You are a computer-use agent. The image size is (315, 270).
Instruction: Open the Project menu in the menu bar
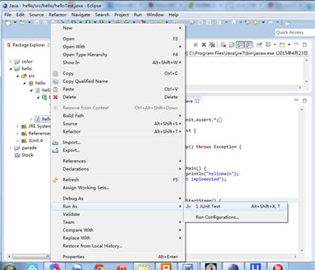[x=122, y=15]
